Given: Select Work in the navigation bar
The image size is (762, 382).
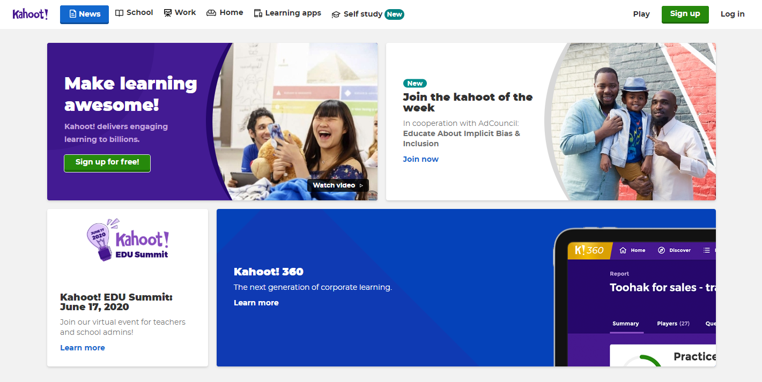Looking at the screenshot, I should tap(180, 13).
